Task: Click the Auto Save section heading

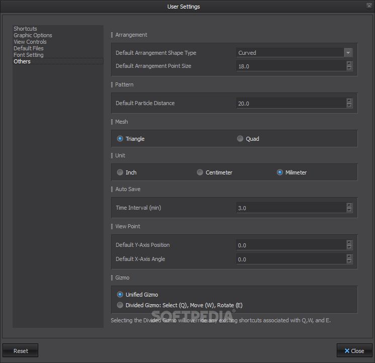Action: tap(128, 189)
